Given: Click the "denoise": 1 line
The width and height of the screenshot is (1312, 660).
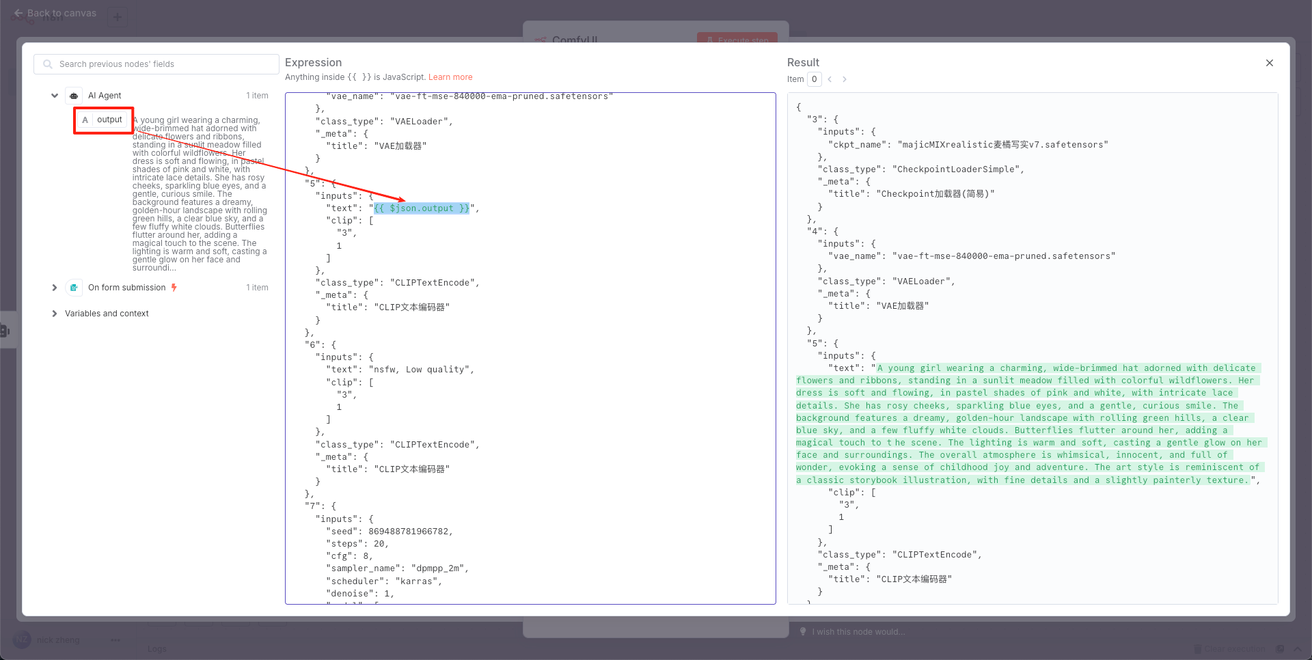Looking at the screenshot, I should pos(360,594).
